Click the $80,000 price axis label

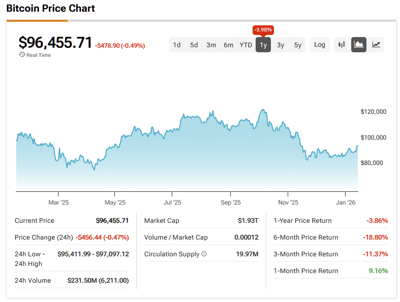click(372, 163)
